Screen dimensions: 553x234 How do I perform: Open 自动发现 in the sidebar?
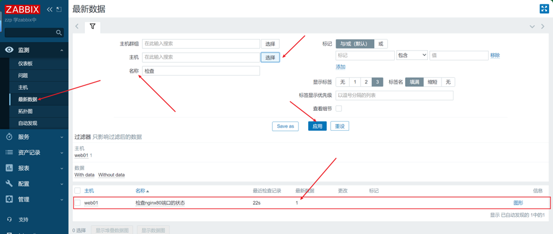click(28, 123)
